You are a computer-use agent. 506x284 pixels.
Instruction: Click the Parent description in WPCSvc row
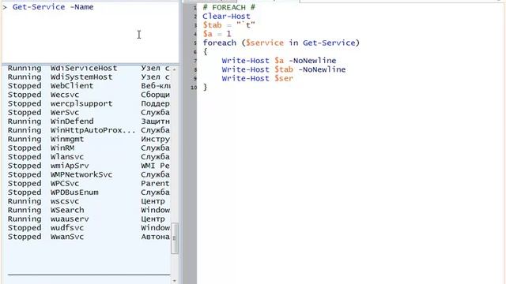point(155,183)
